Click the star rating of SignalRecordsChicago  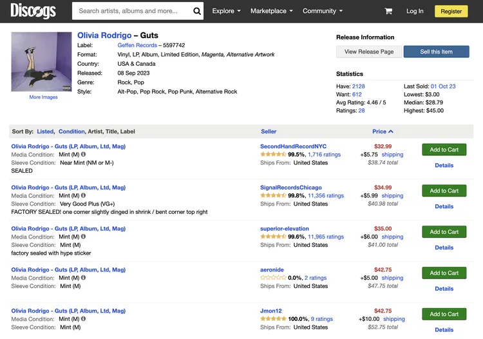tap(273, 195)
